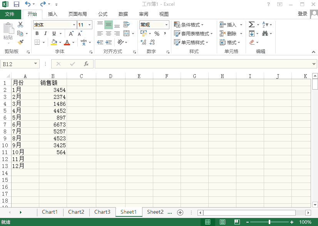Increase the cell indent
This screenshot has width=318, height=226.
pos(109,42)
